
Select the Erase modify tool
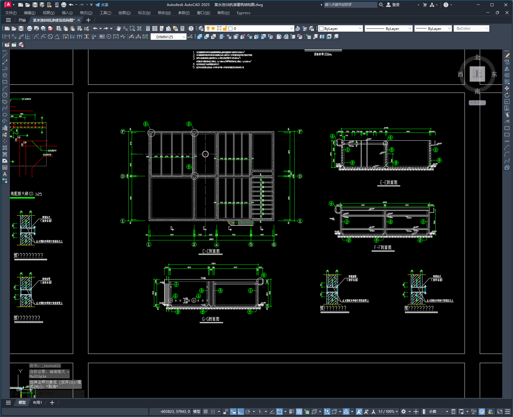[507, 55]
